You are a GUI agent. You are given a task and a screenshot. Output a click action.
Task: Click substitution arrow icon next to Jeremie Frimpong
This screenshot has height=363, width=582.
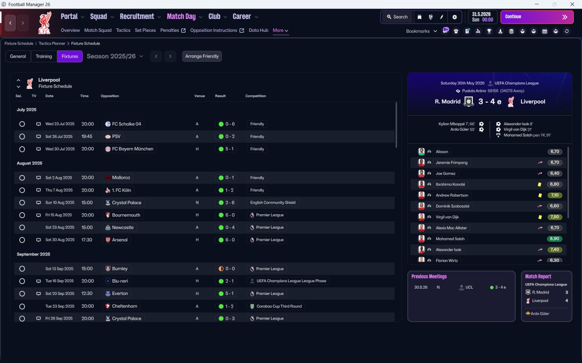(x=540, y=162)
